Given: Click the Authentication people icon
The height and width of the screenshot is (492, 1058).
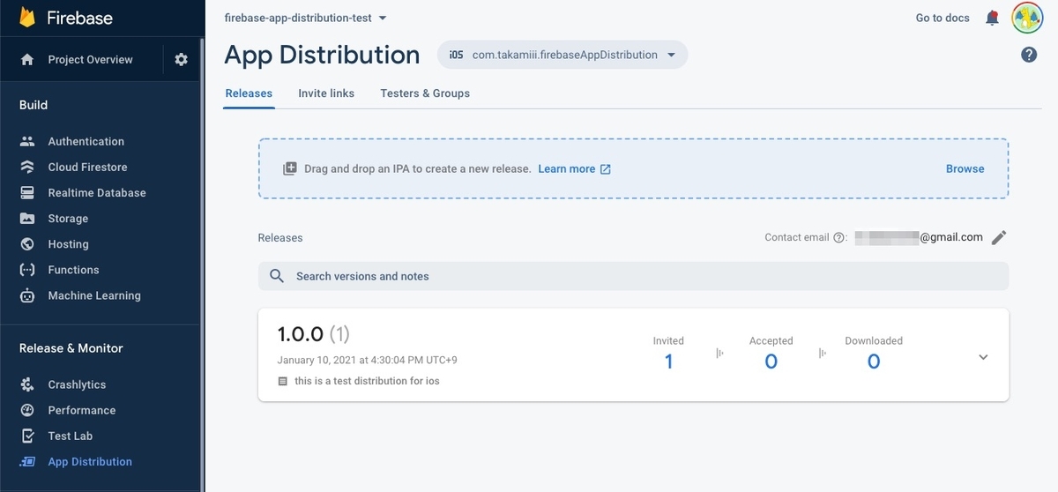Looking at the screenshot, I should [27, 141].
